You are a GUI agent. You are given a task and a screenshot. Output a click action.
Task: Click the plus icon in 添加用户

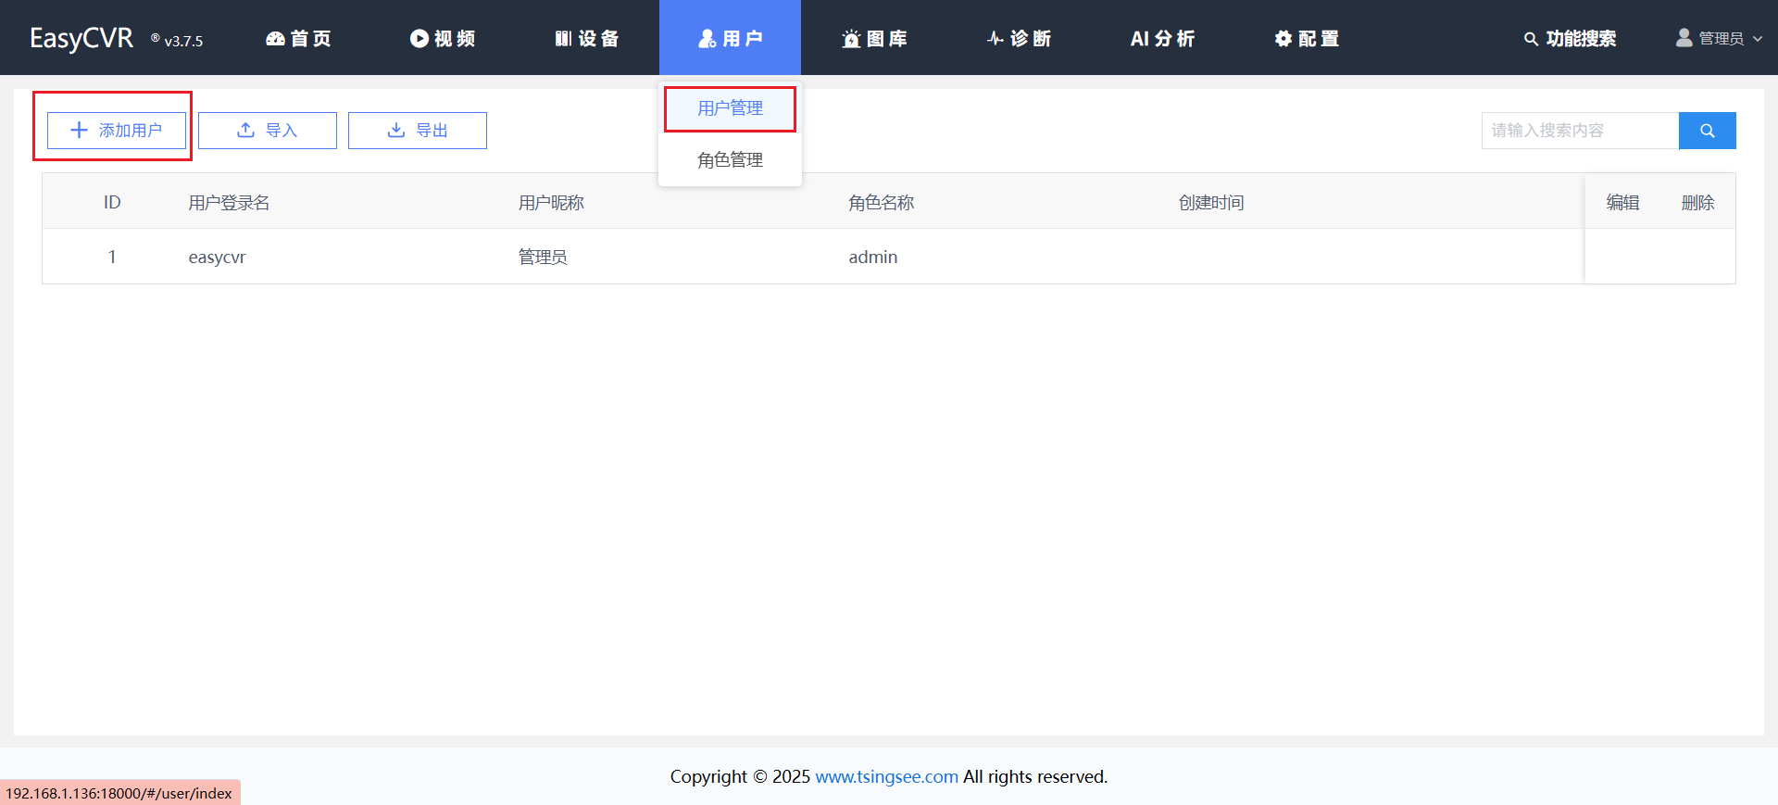pos(80,131)
